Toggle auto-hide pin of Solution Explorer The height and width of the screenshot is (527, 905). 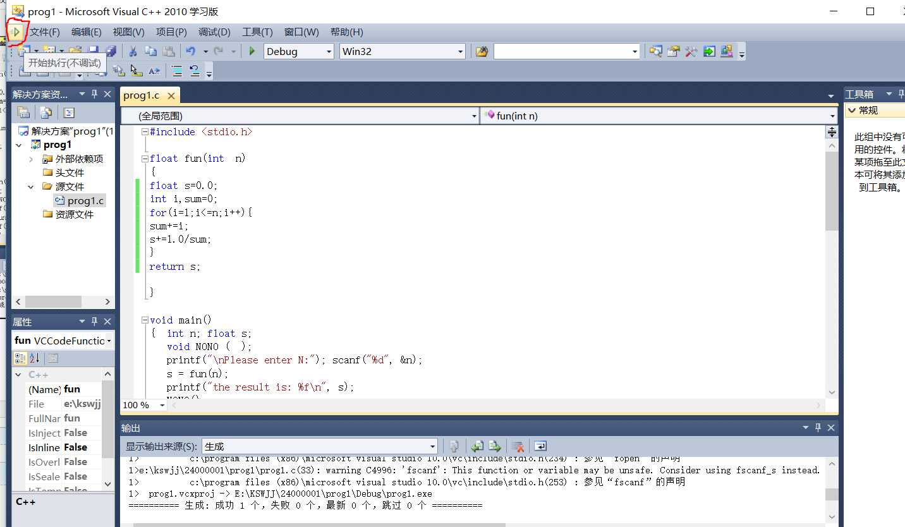[x=95, y=94]
